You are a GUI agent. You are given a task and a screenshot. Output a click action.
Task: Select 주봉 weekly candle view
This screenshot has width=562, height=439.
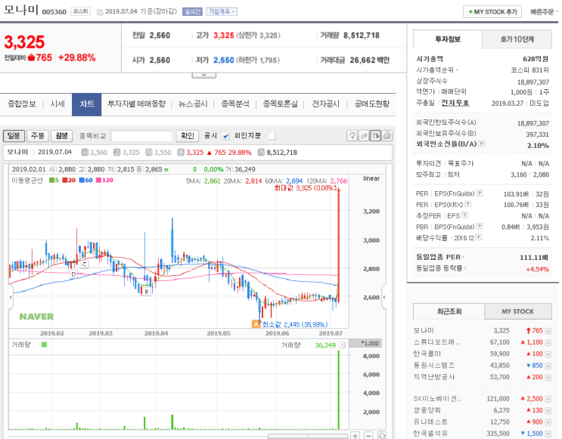coord(38,136)
